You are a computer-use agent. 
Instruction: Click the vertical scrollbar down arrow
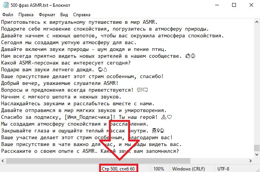[x=257, y=155]
